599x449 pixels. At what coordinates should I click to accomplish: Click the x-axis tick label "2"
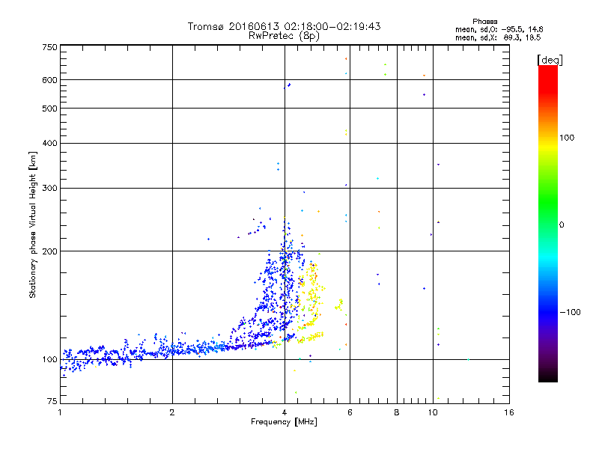pos(172,412)
